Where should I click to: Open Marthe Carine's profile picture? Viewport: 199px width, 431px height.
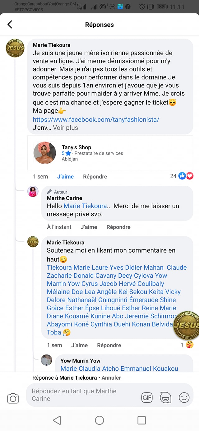pos(33,192)
